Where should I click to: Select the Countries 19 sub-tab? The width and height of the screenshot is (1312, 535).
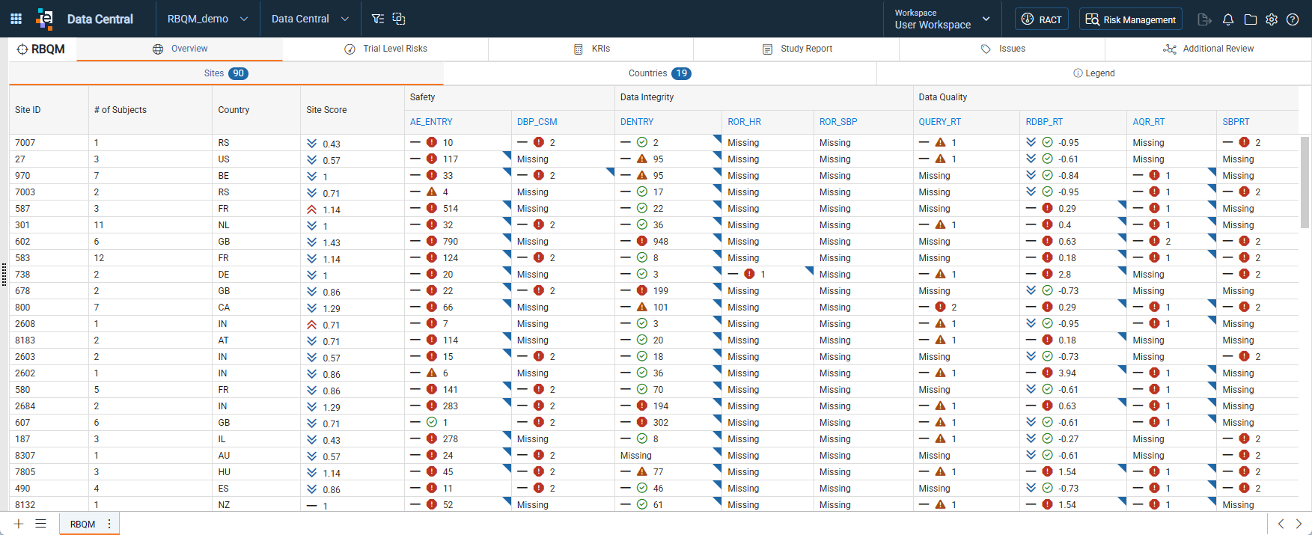pyautogui.click(x=659, y=73)
